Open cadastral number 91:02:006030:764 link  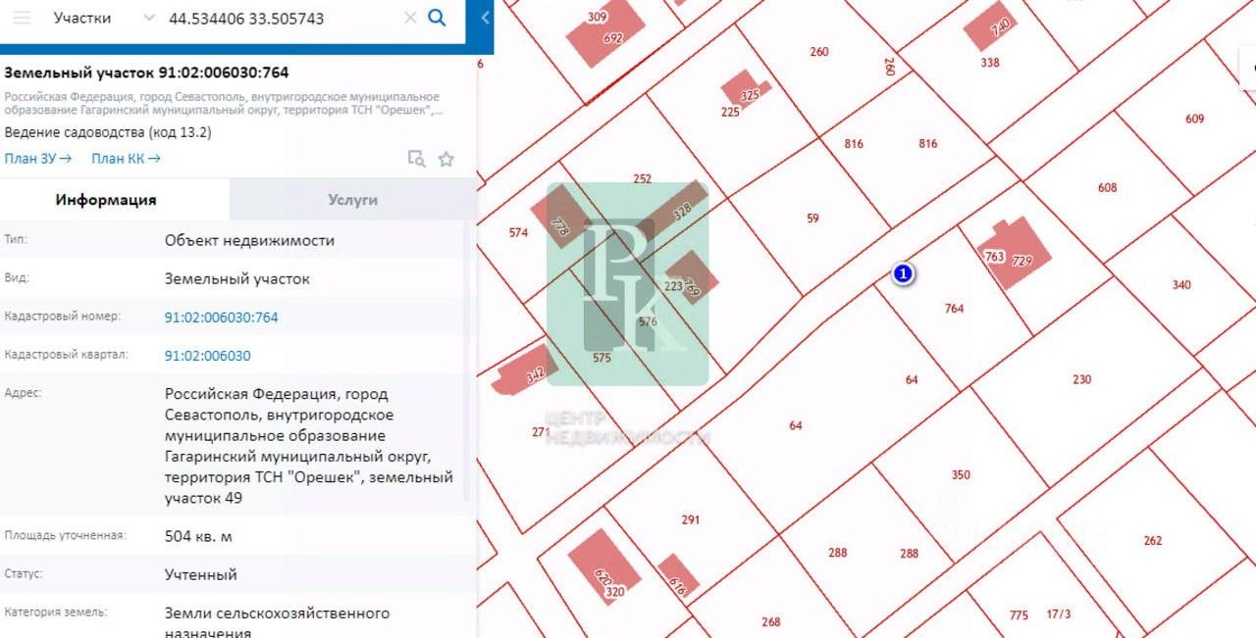pos(222,318)
